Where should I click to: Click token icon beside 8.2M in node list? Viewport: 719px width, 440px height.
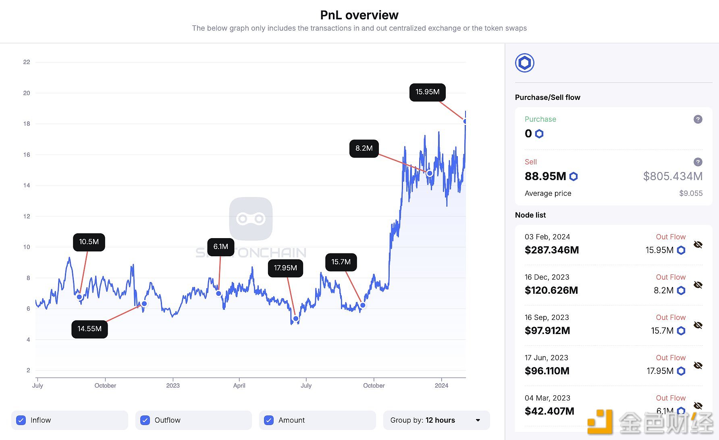(681, 291)
